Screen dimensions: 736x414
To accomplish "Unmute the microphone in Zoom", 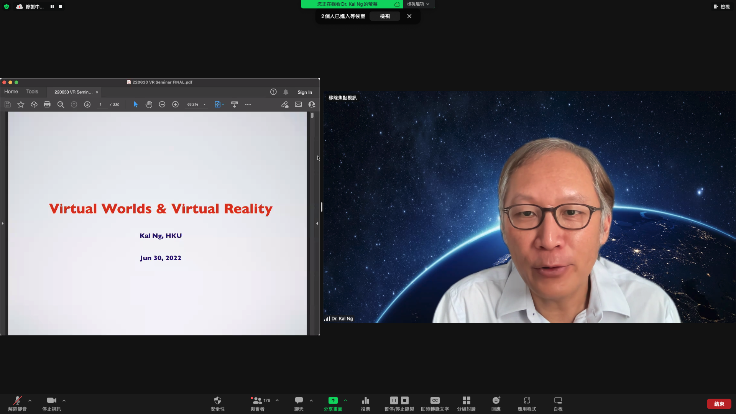I will tap(17, 401).
